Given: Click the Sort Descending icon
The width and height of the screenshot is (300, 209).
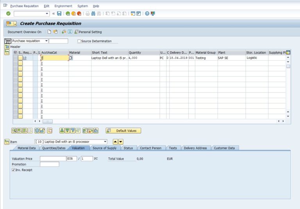Looking at the screenshot, I should pyautogui.click(x=67, y=131).
